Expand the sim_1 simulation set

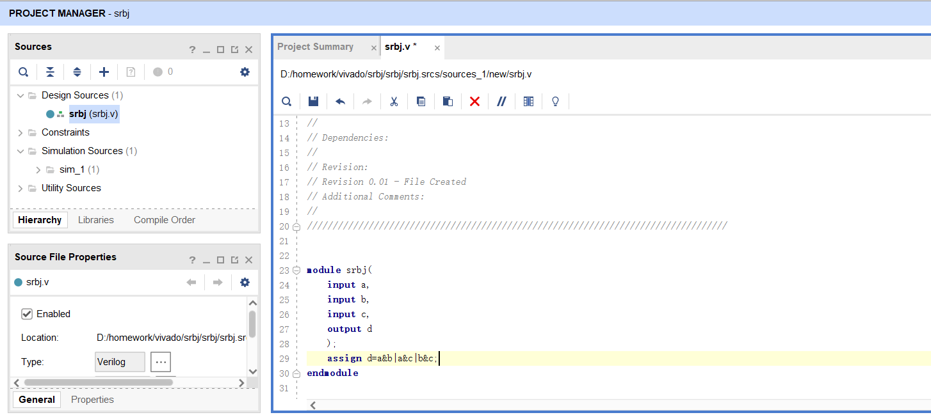pos(38,169)
